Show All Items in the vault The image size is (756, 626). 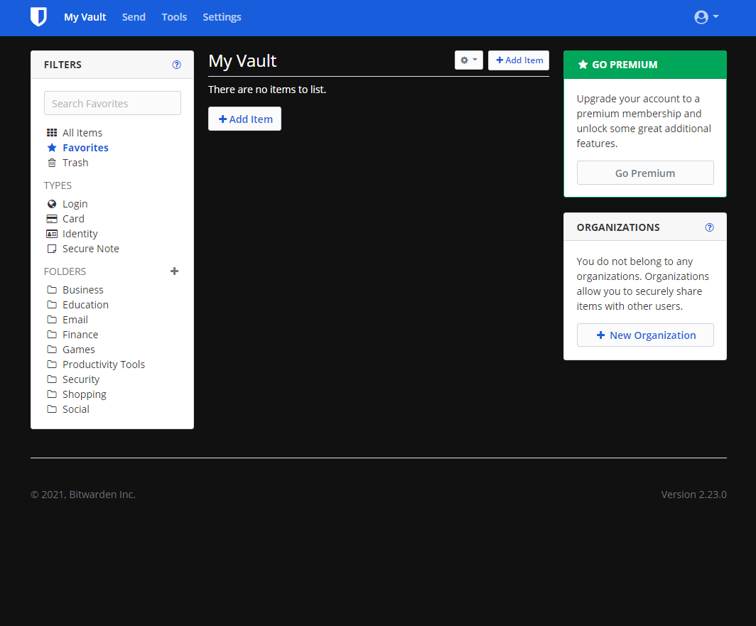(x=82, y=132)
